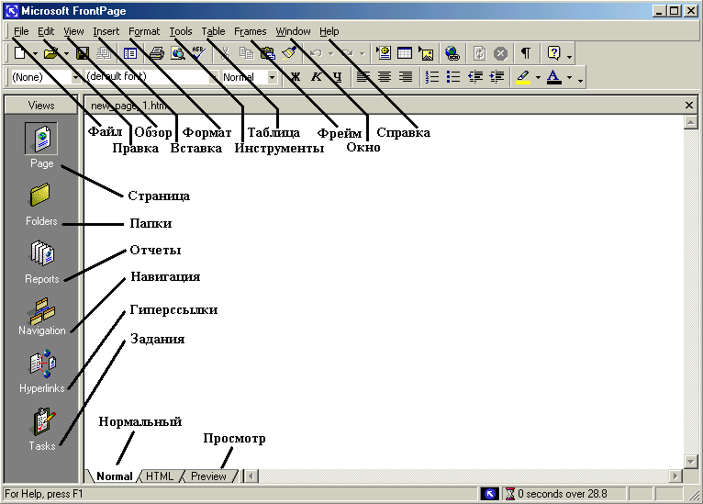703x504 pixels.
Task: Click the Paste clipboard icon
Action: tap(268, 53)
